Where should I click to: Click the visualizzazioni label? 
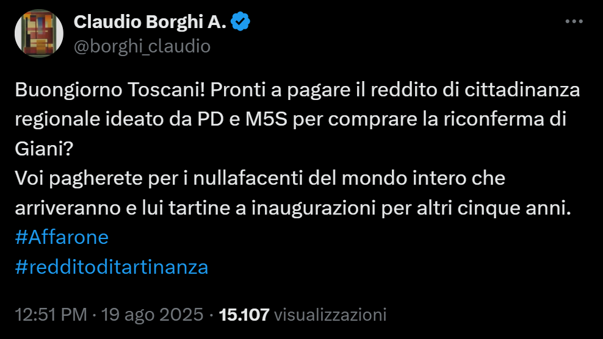(x=330, y=315)
